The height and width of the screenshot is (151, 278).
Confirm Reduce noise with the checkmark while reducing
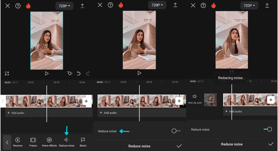(271, 144)
